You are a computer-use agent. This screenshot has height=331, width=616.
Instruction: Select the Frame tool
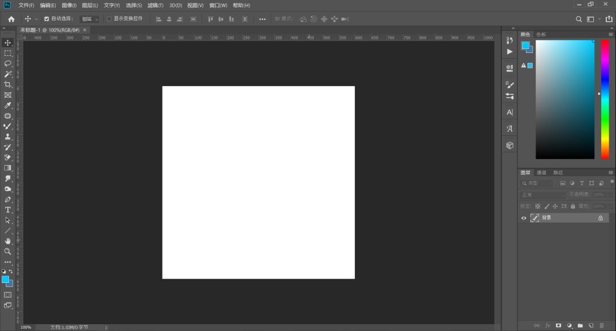coord(7,95)
